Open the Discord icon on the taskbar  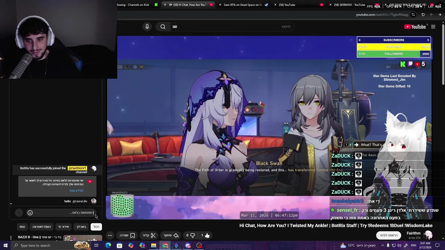tap(188, 245)
